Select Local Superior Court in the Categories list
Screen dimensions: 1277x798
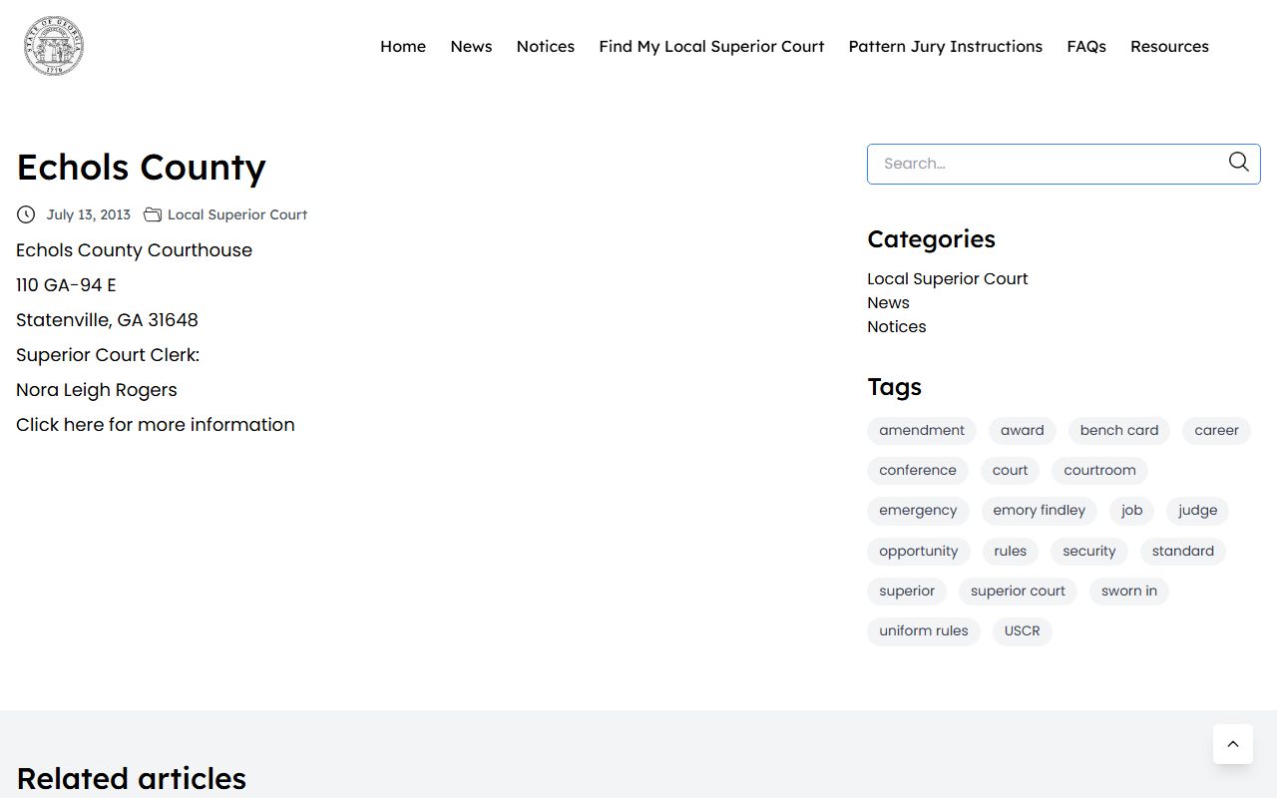(948, 279)
